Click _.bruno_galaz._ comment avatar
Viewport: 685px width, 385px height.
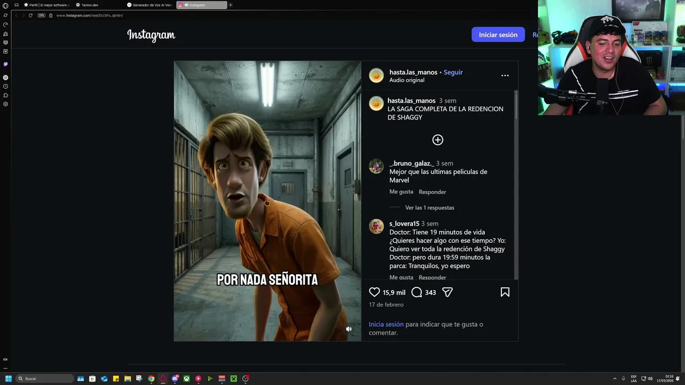click(x=376, y=166)
